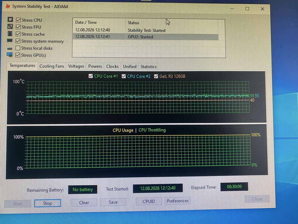Select the 'GPU2: Started' log row
The width and height of the screenshot is (298, 224).
[146, 37]
